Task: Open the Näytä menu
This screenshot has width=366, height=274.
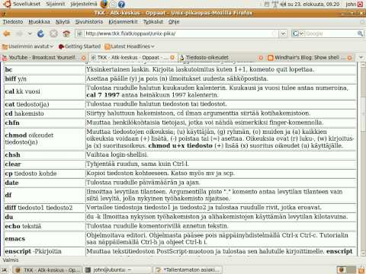Action: point(63,22)
